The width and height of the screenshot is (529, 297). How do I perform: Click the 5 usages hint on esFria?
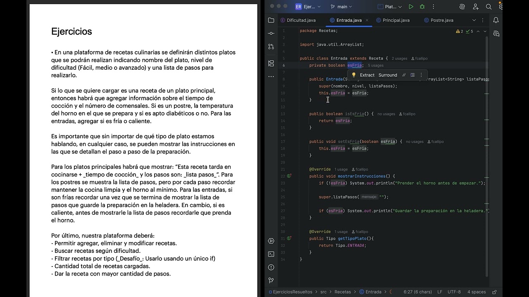pos(376,66)
